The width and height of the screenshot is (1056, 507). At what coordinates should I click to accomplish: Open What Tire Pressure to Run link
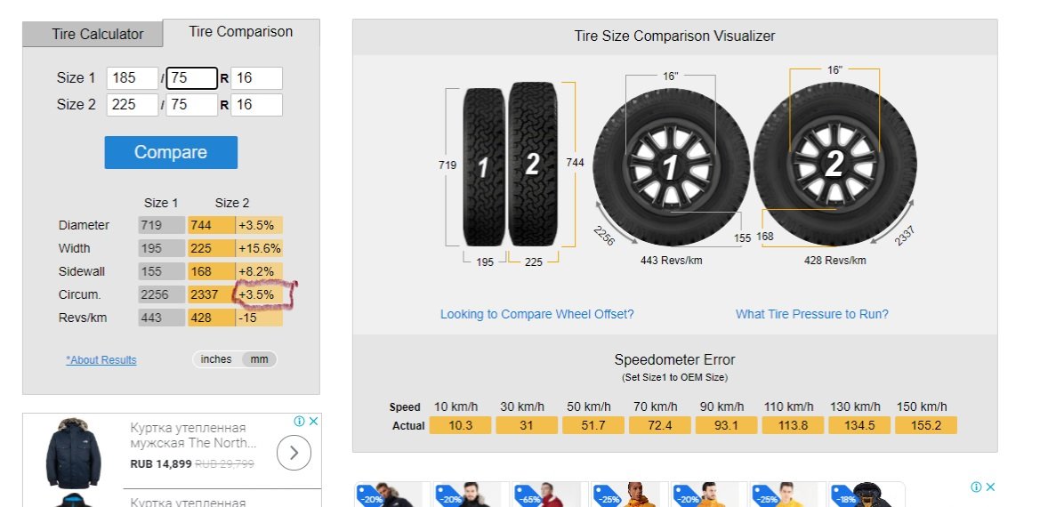[811, 315]
